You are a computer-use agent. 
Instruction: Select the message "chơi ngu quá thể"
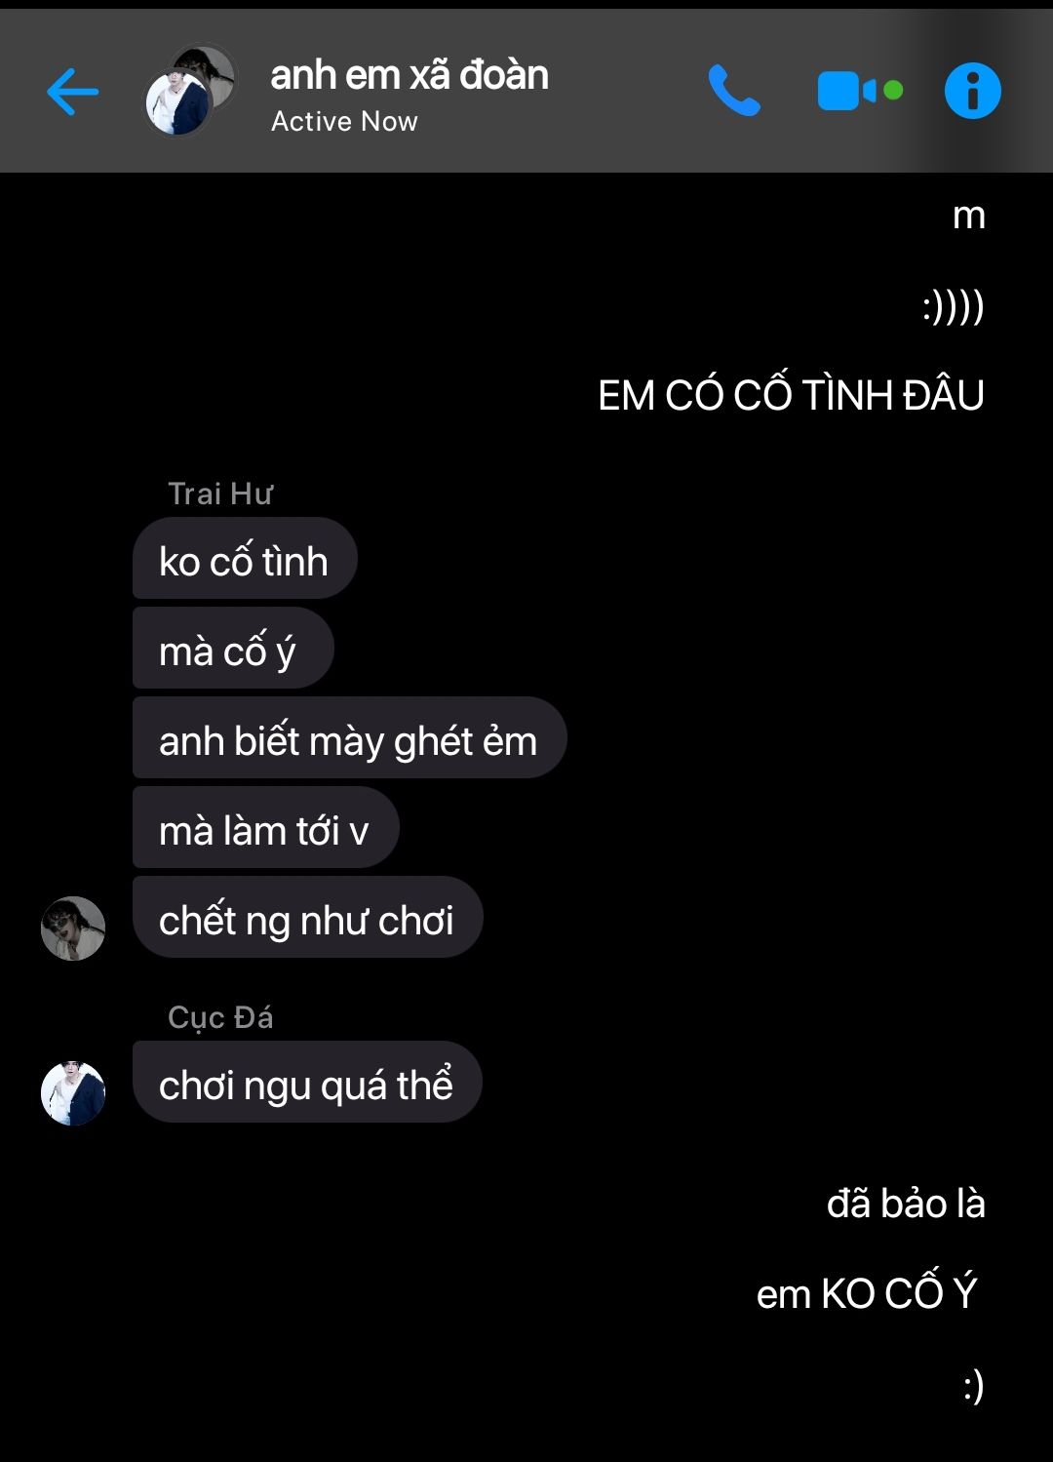pyautogui.click(x=307, y=1083)
